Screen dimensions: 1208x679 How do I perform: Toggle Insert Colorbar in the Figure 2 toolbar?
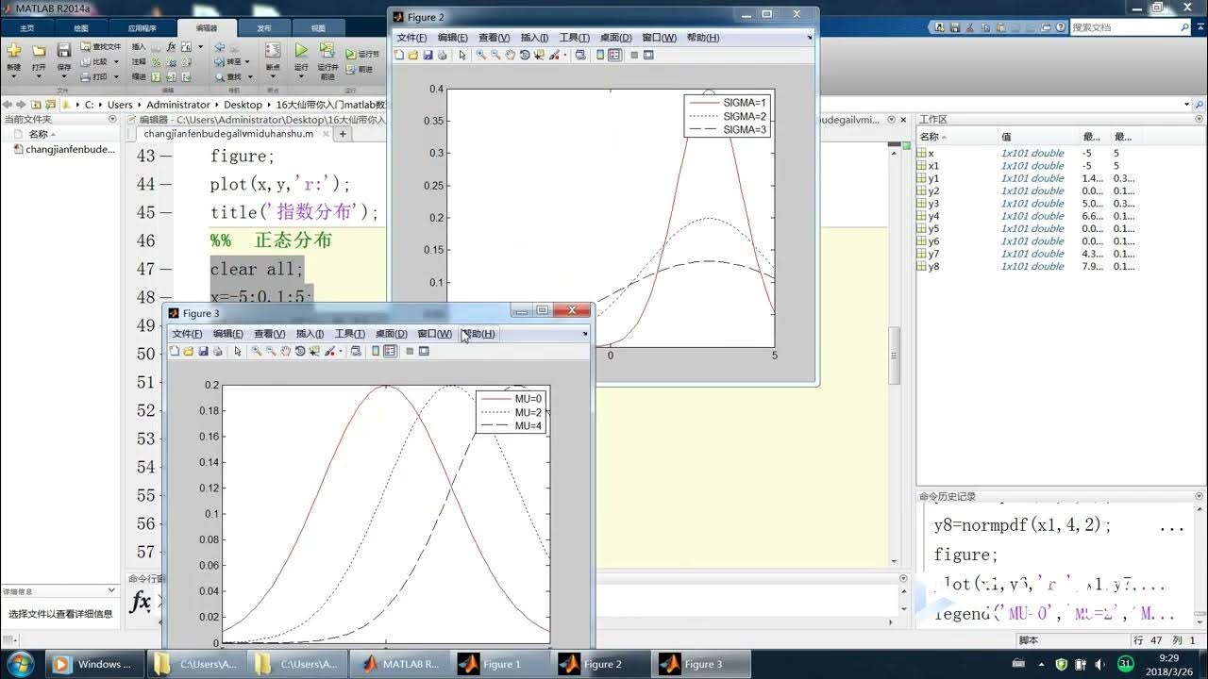click(x=600, y=55)
